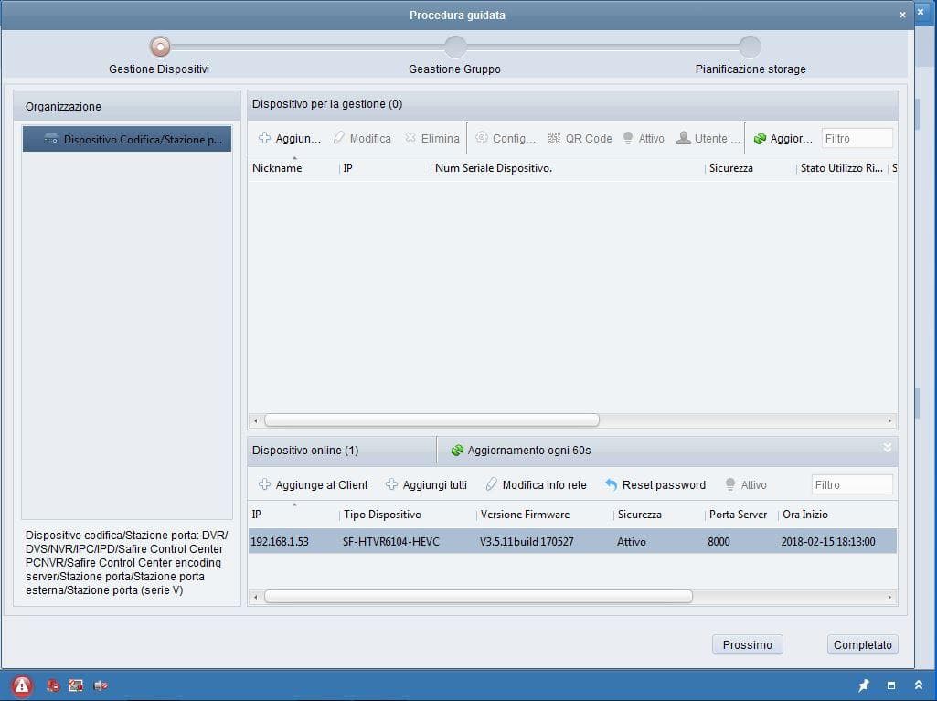Click Aggiunge al Client plus icon
The image size is (937, 701).
(264, 485)
